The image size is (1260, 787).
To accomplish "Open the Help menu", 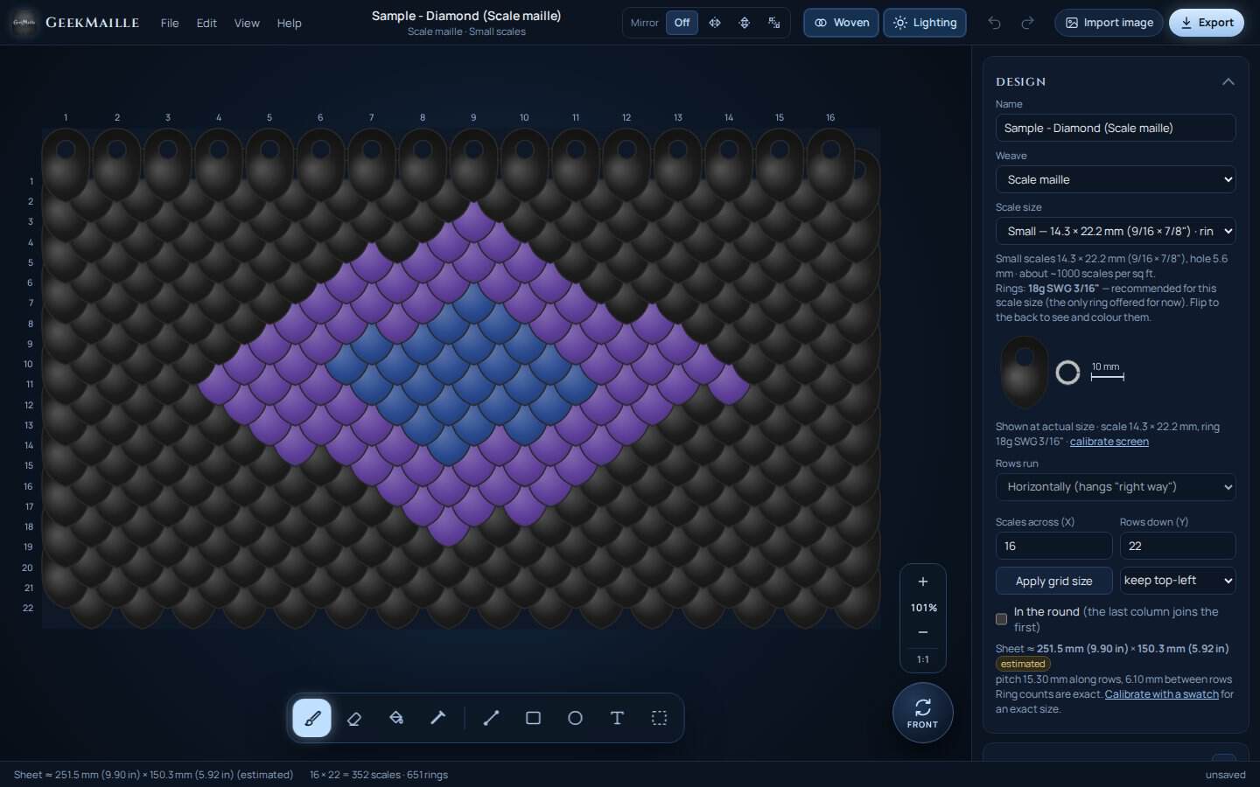I will 289,23.
